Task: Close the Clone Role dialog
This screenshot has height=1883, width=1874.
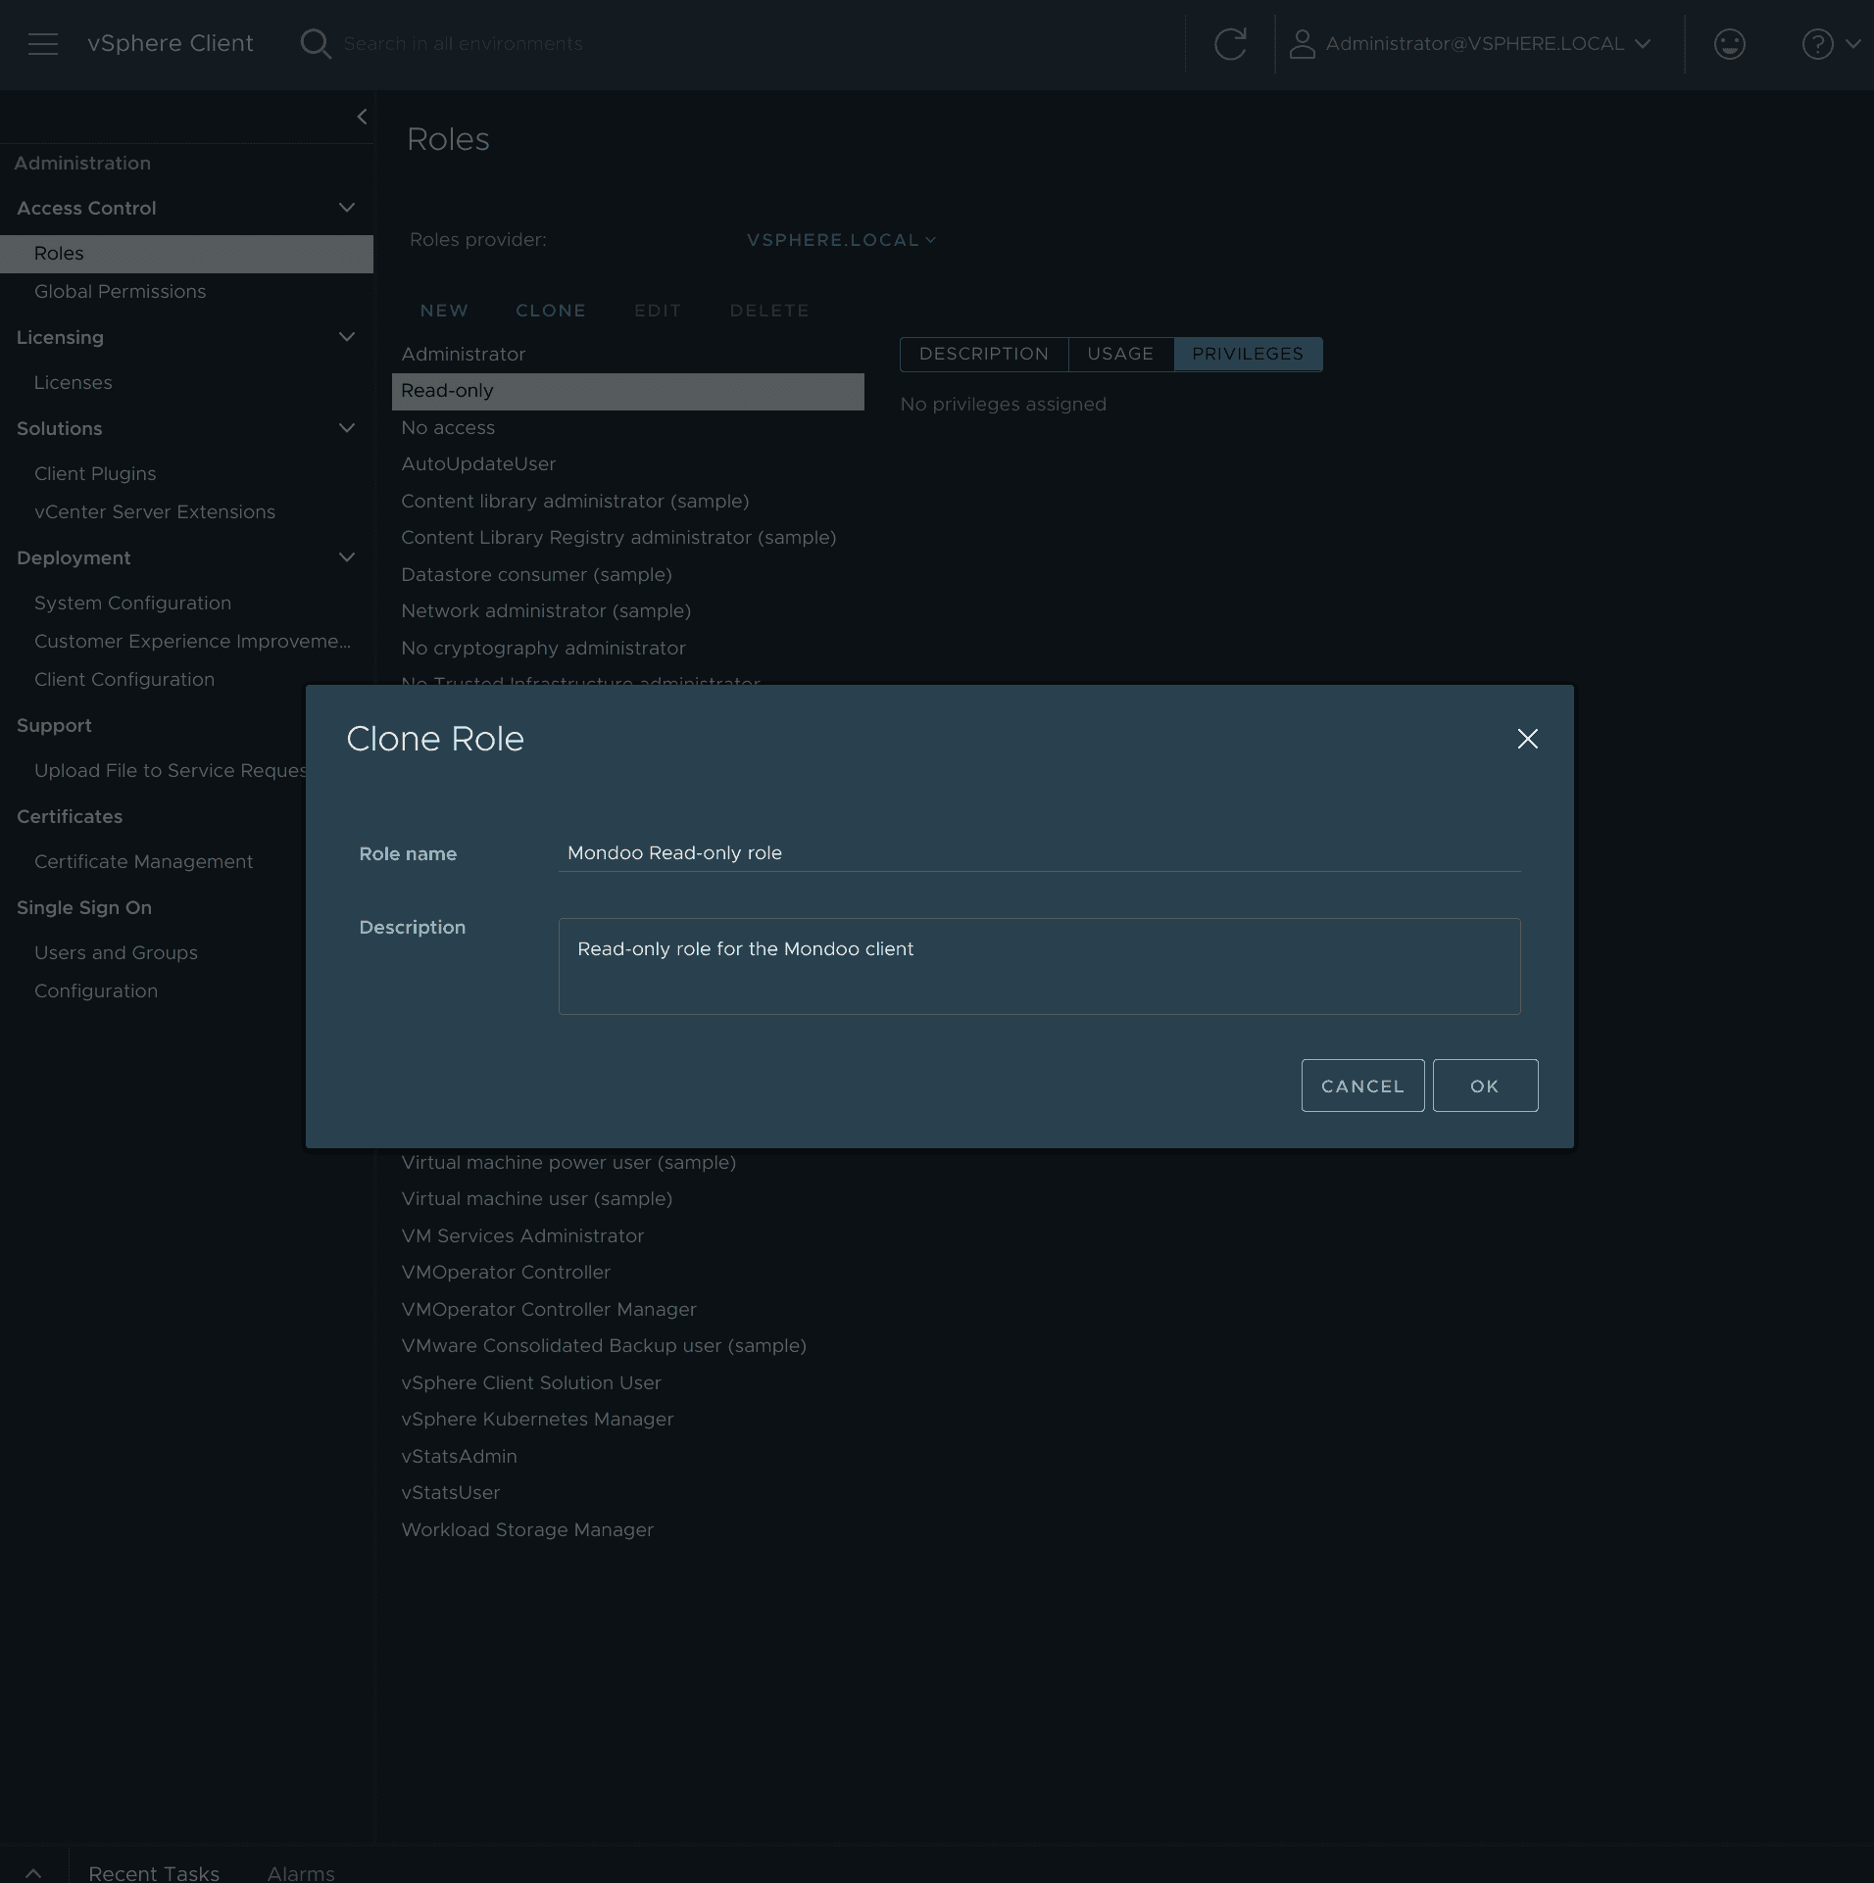Action: (1527, 739)
